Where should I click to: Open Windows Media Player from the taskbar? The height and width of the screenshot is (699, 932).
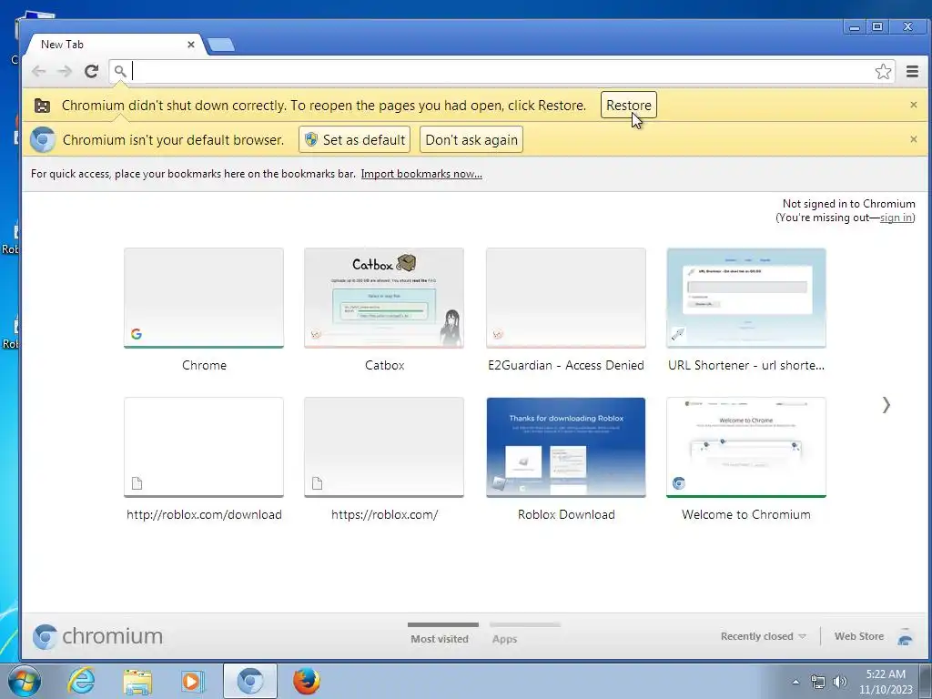point(193,681)
